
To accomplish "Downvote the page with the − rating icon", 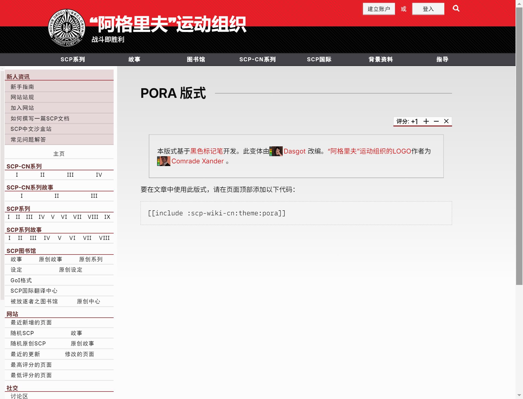I will coord(436,121).
